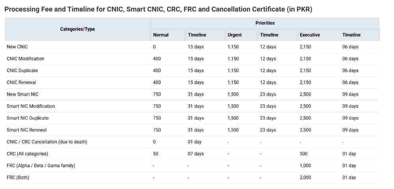Image resolution: width=394 pixels, height=189 pixels.
Task: Click the page title about processing fees
Action: [158, 9]
